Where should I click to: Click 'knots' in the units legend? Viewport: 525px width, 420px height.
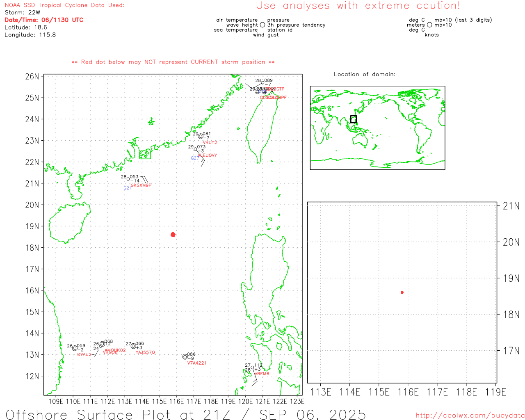coord(432,35)
